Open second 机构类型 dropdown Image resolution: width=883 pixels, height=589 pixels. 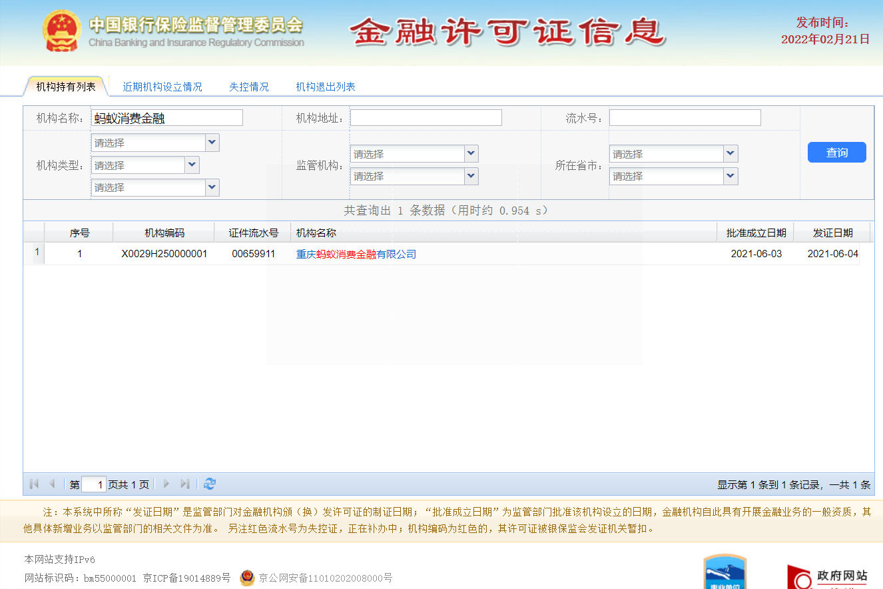(x=192, y=165)
